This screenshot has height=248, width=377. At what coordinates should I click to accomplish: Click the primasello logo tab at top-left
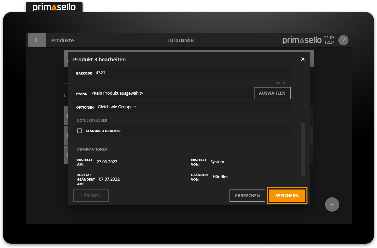(54, 7)
